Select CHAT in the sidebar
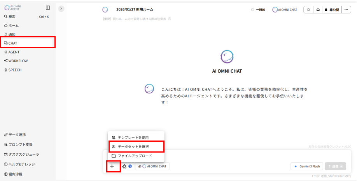Screen dimensions: 357x181 pos(28,43)
